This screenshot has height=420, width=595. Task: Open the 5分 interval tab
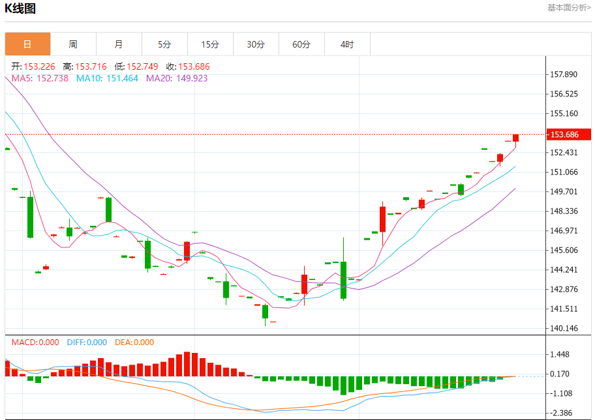click(x=164, y=44)
